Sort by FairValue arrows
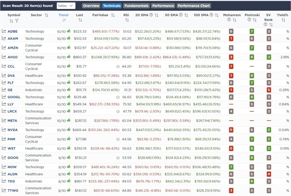This screenshot has width=291, height=196. click(113, 15)
